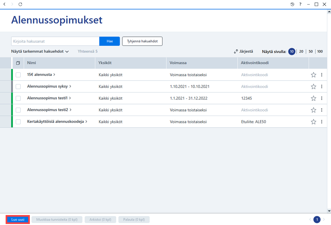
Task: Click the history clock icon in title bar
Action: pyautogui.click(x=292, y=4)
